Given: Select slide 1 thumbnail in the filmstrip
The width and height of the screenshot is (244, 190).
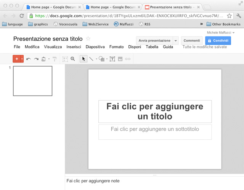Looking at the screenshot, I should click(33, 81).
